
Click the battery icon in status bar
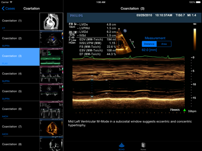coord(198,2)
